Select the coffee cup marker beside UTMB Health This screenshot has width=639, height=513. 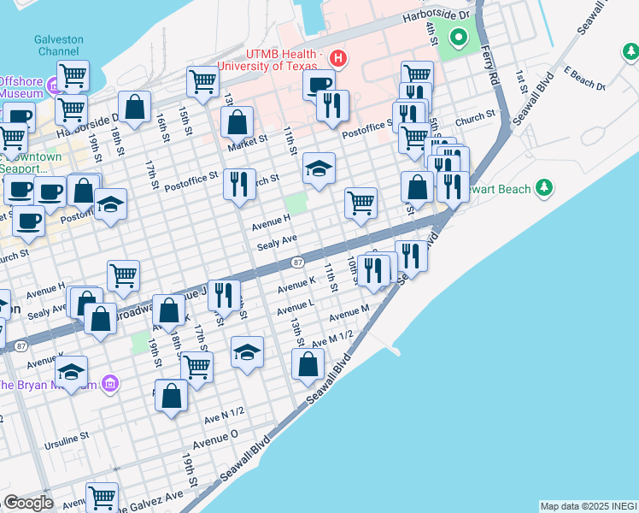[319, 84]
